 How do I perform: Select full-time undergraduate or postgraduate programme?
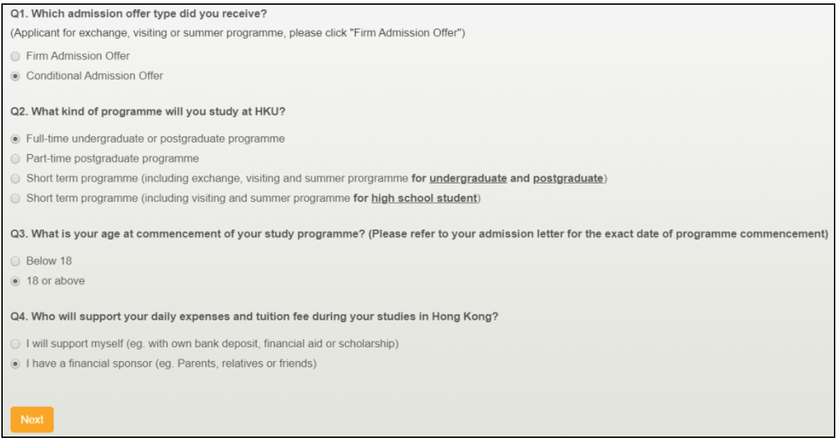click(16, 139)
